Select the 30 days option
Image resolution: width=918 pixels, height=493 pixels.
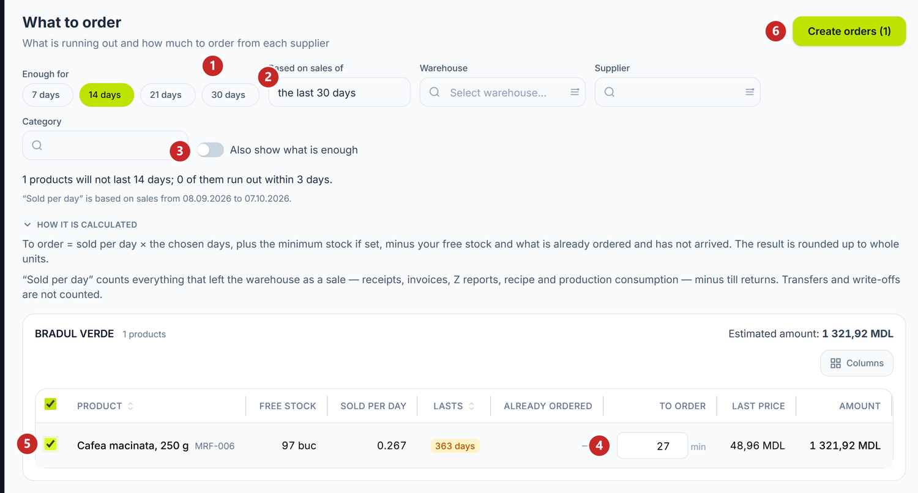click(x=229, y=95)
